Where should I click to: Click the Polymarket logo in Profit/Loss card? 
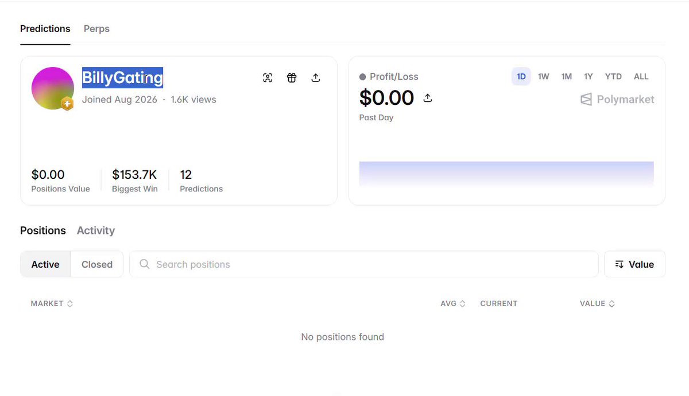(617, 99)
